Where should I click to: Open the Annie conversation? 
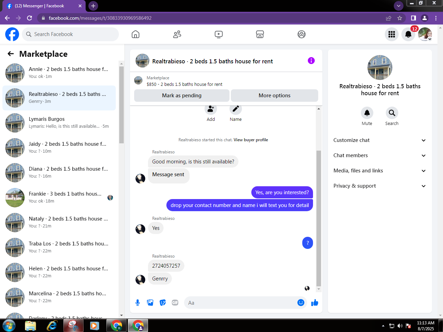click(59, 73)
